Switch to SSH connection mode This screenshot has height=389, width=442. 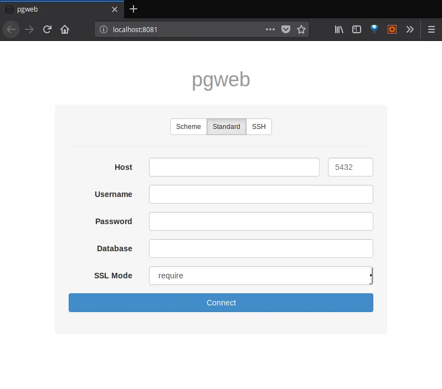pos(259,127)
